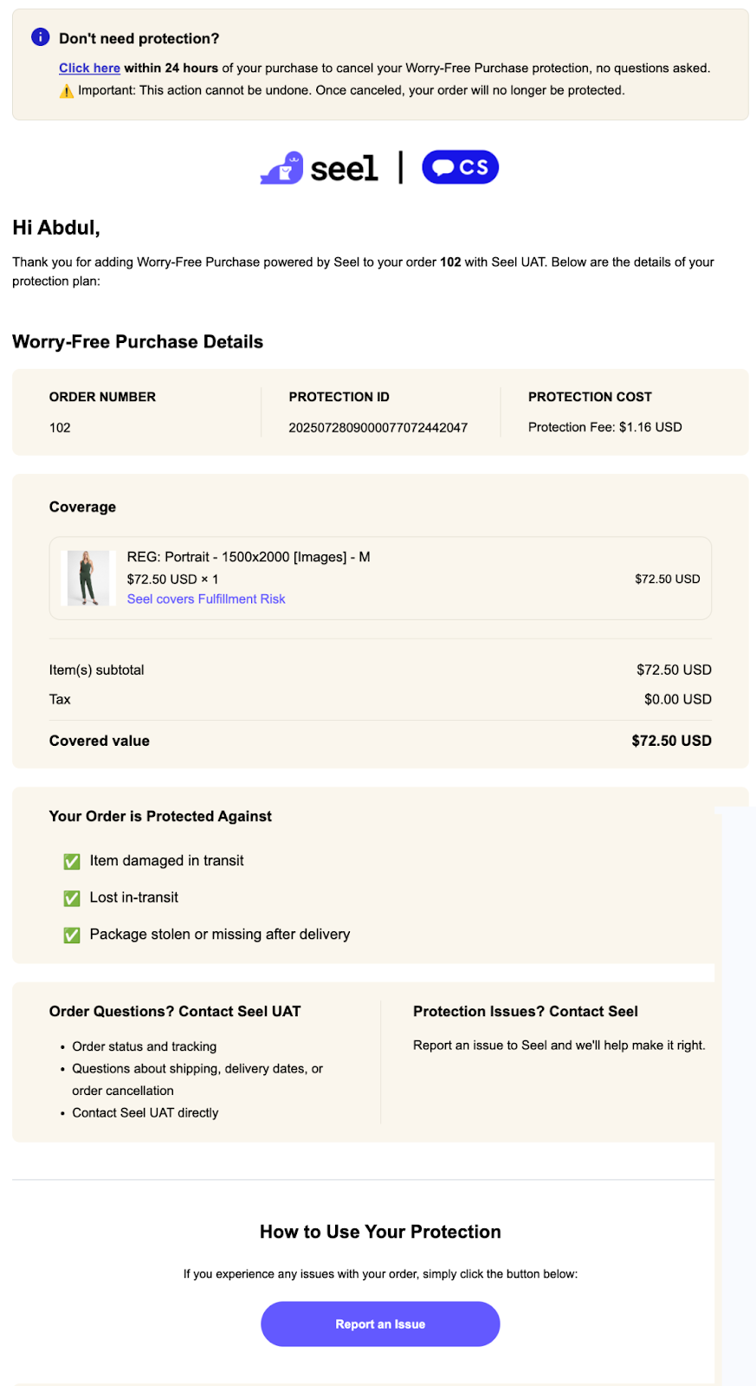Click the product thumbnail image in Coverage
This screenshot has height=1386, width=756.
[x=88, y=578]
